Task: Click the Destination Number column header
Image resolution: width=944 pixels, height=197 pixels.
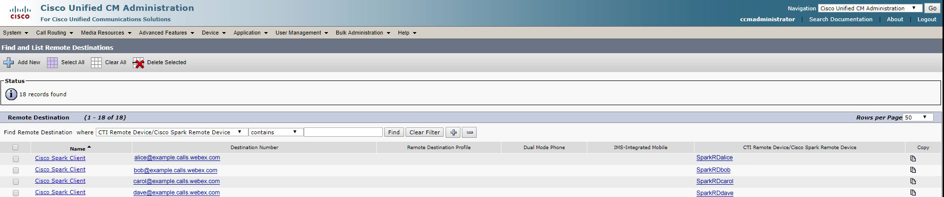Action: [254, 148]
